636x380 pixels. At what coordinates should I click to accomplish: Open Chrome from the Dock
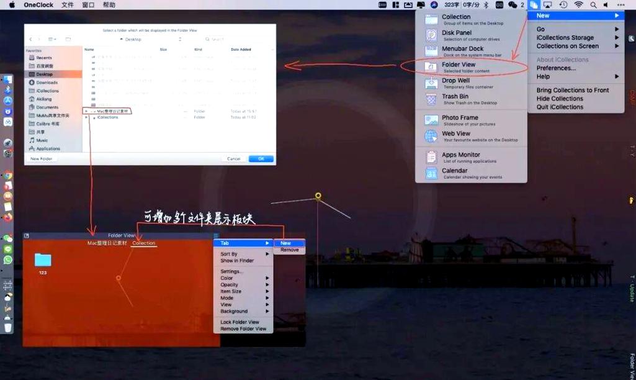7,175
